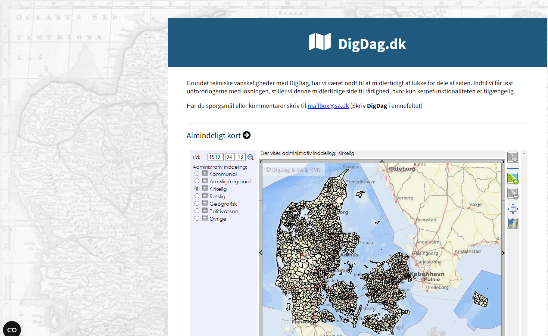The image size is (548, 336).
Task: Click the Göteborg label on the map
Action: pos(402,169)
